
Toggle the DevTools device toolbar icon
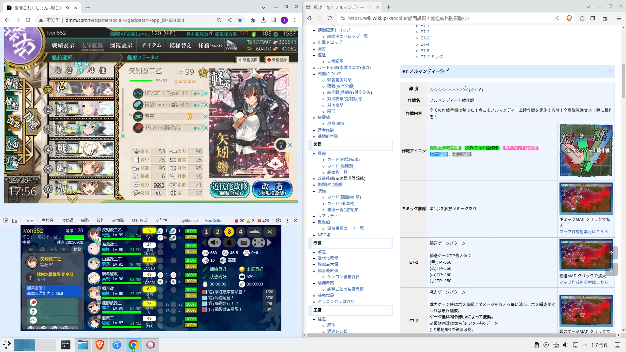click(x=14, y=221)
